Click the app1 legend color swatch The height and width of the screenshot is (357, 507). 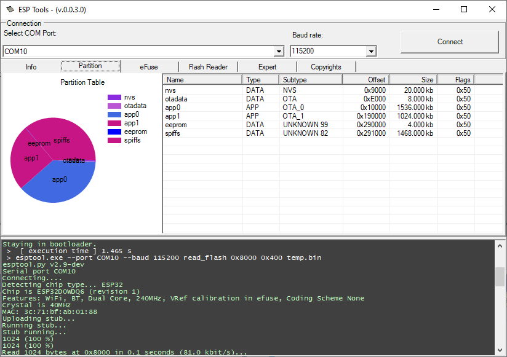tap(114, 123)
